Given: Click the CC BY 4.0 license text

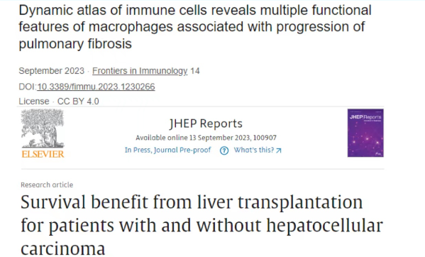Looking at the screenshot, I should [x=78, y=102].
